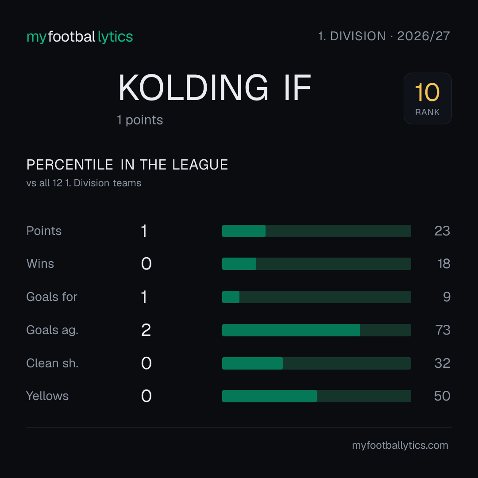Click the rank 10 badge
Screen dimensions: 478x478
click(428, 98)
